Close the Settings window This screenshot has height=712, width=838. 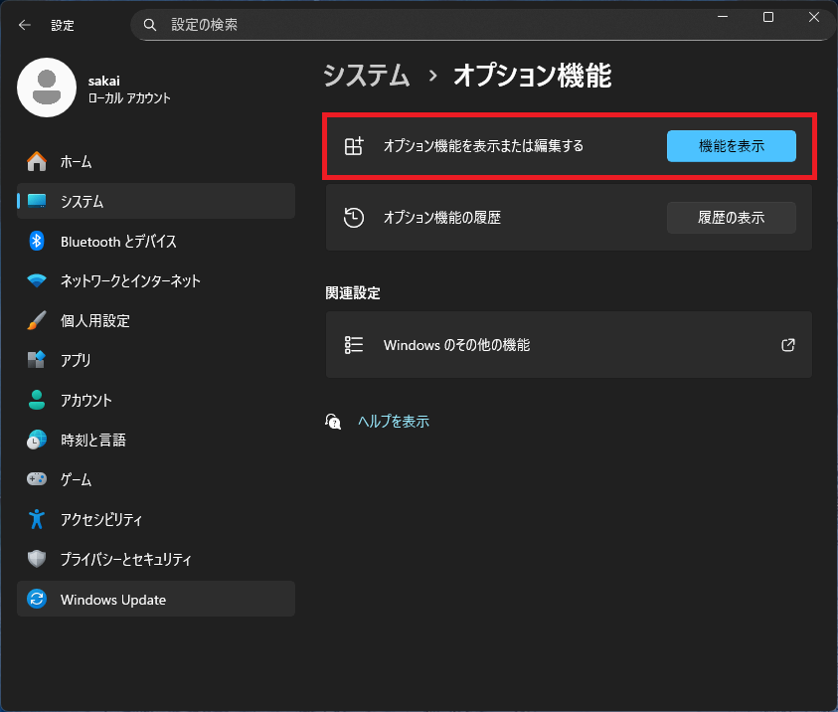(x=814, y=17)
